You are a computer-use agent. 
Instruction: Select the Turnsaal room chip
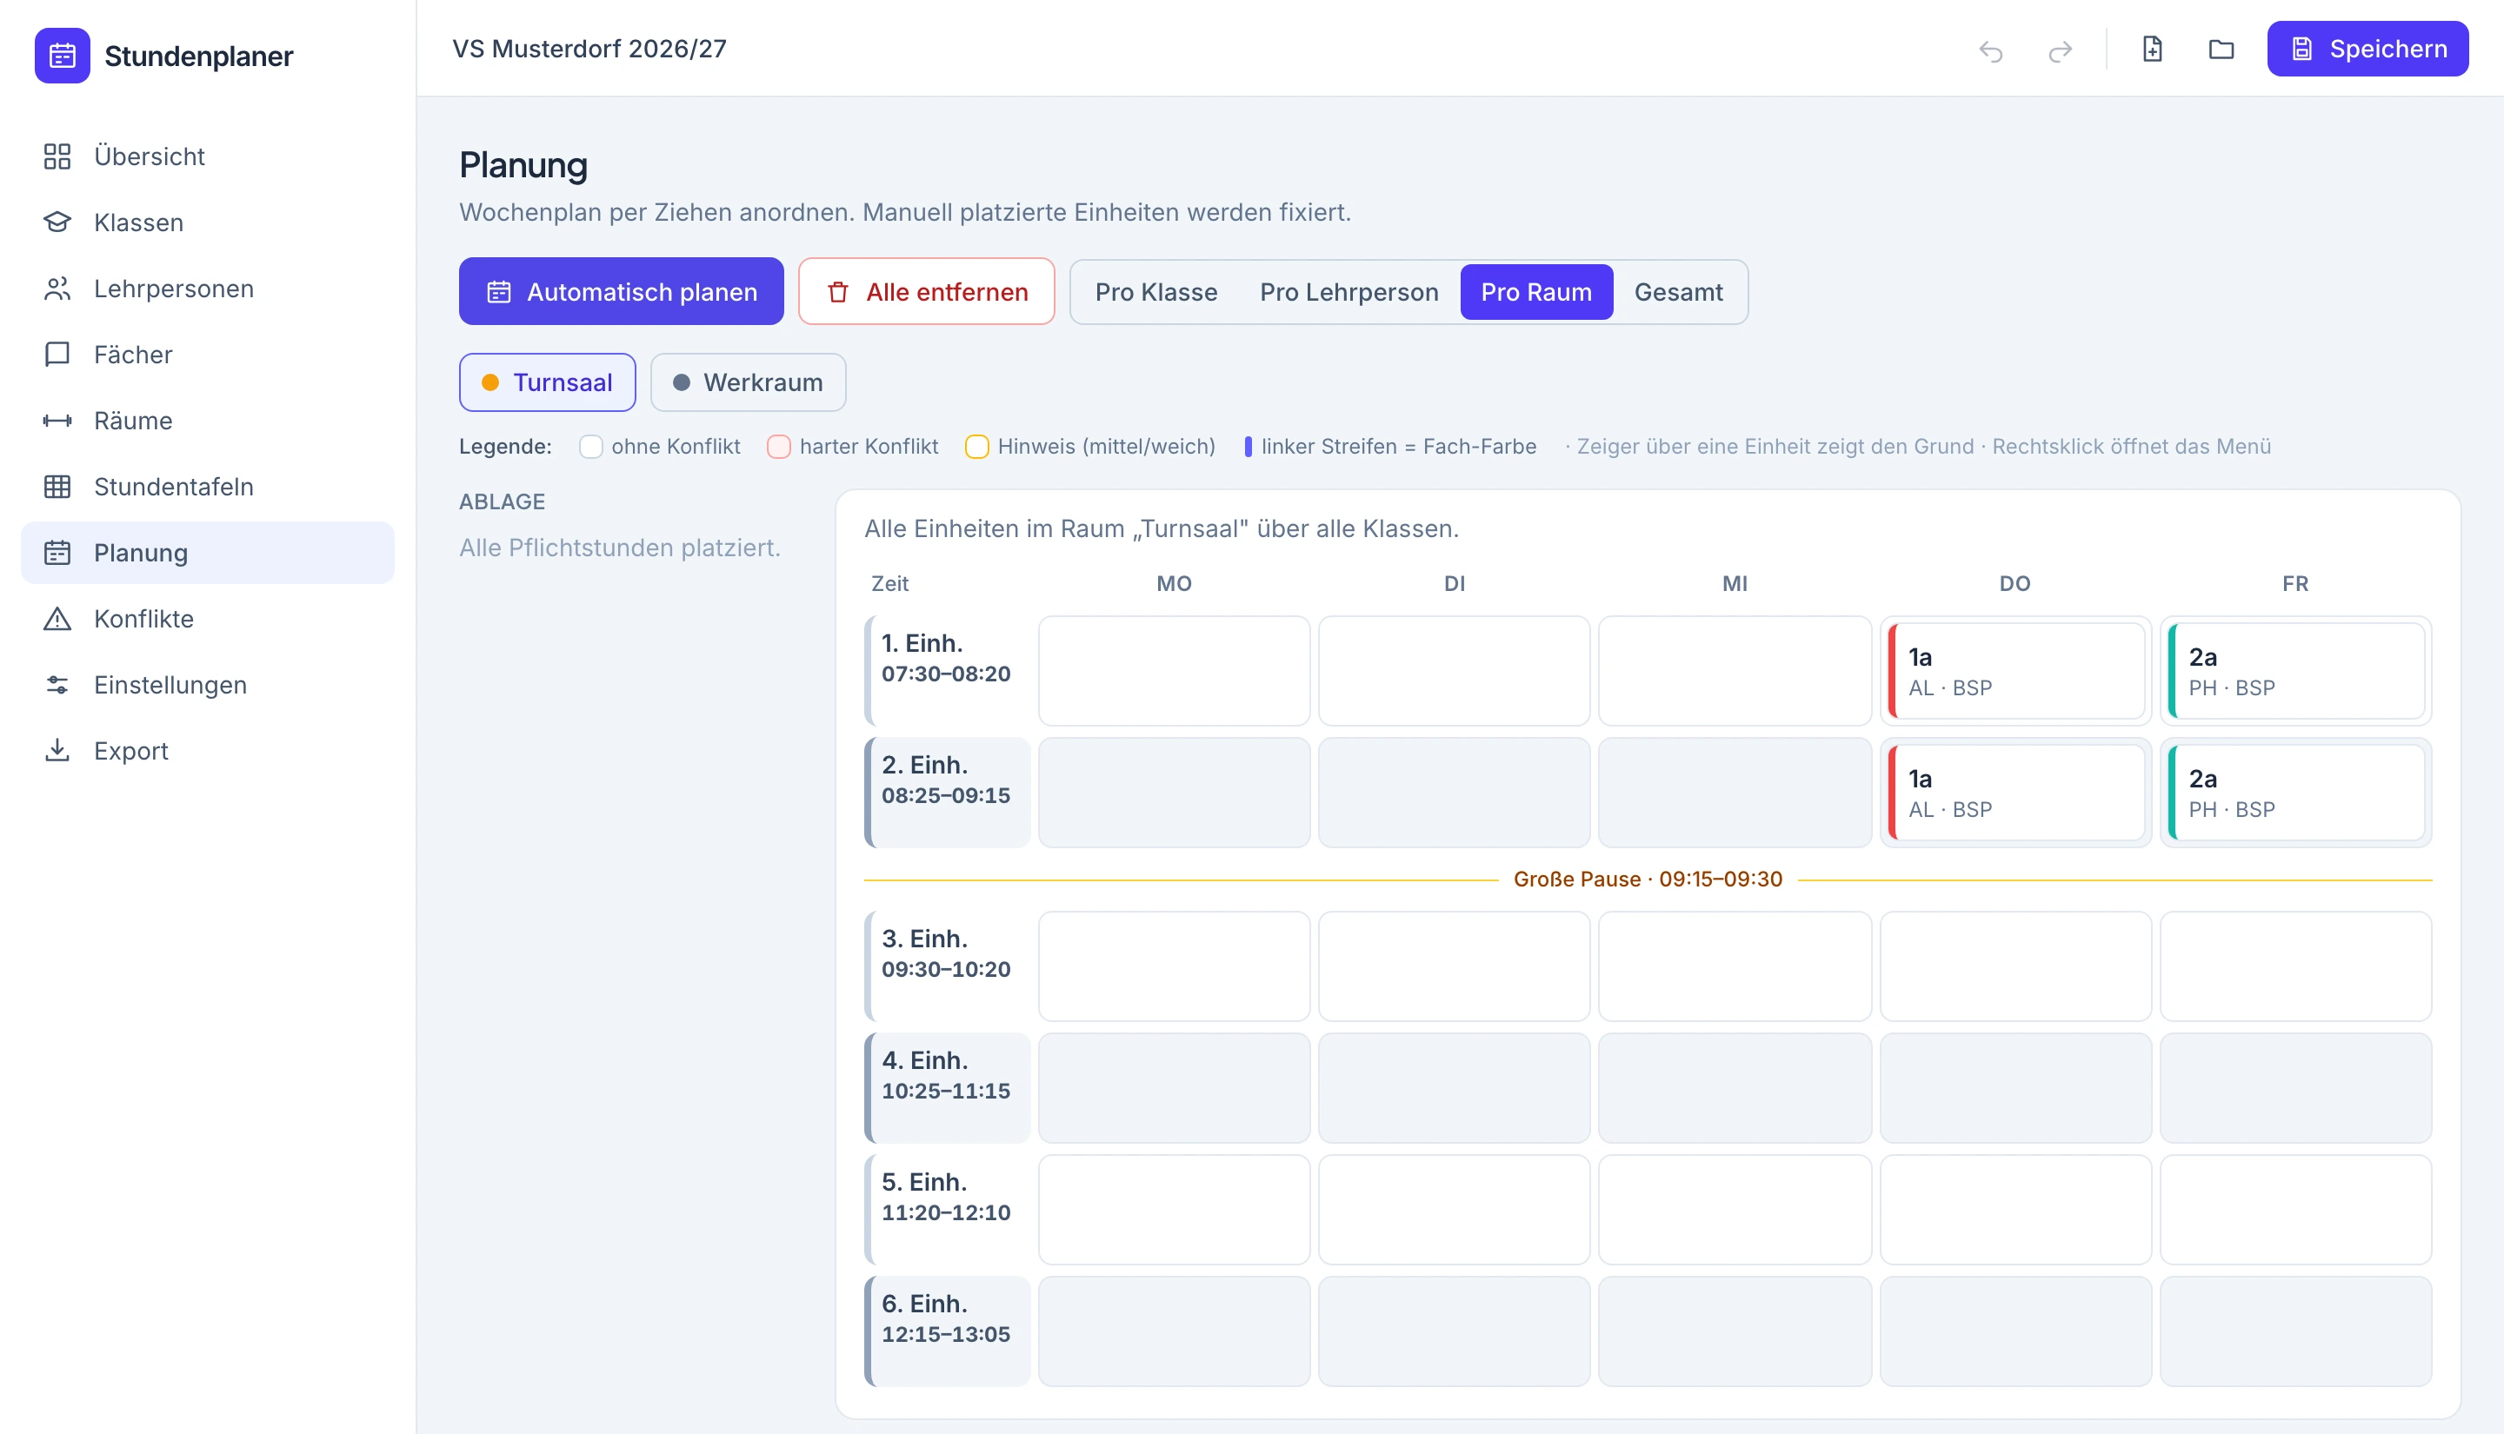[x=547, y=382]
